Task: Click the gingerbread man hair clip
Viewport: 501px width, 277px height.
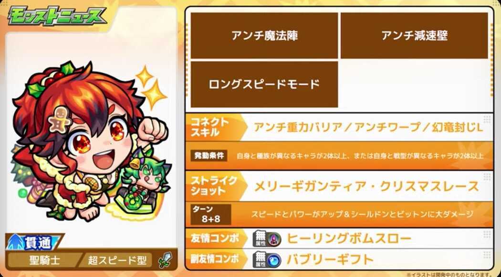Action: 60,119
